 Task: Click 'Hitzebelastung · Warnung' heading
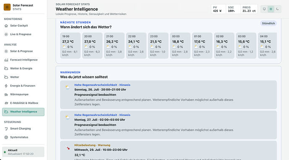[92, 145]
